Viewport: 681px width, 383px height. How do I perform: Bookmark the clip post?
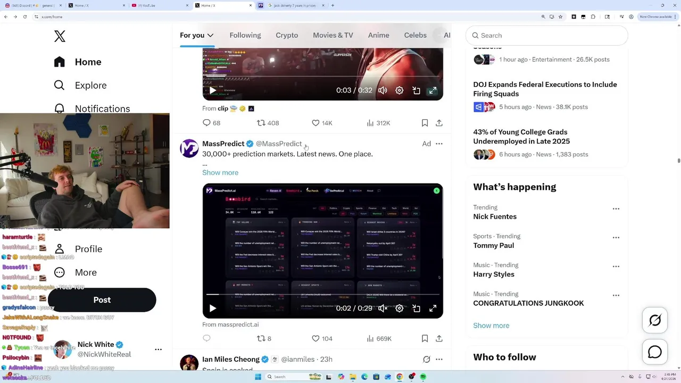click(x=425, y=123)
